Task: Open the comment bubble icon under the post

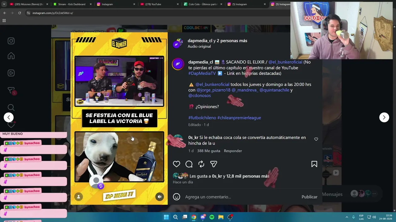Action: click(189, 164)
